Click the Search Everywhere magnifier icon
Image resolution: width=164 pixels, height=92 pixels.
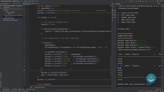(x=163, y=1)
